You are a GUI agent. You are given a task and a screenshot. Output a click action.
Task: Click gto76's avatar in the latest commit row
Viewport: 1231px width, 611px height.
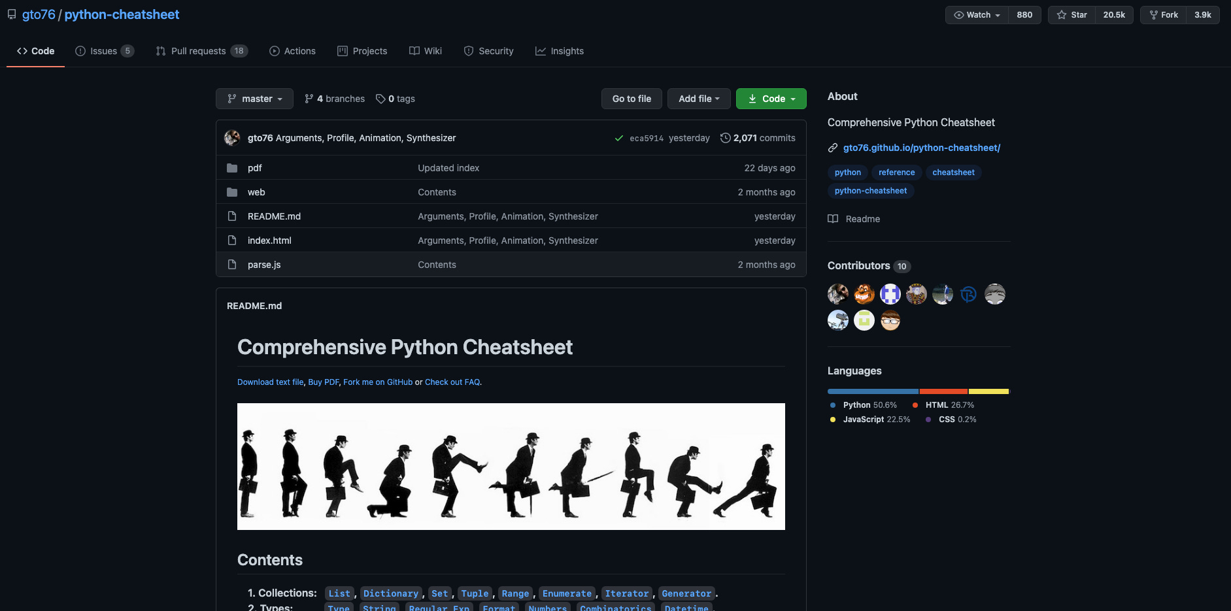coord(232,138)
